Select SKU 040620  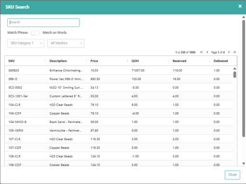(14, 70)
